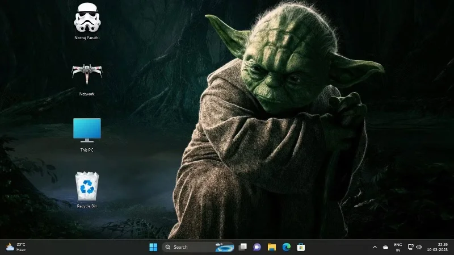Open network settings from tray icon
The width and height of the screenshot is (454, 255).
[x=410, y=247]
